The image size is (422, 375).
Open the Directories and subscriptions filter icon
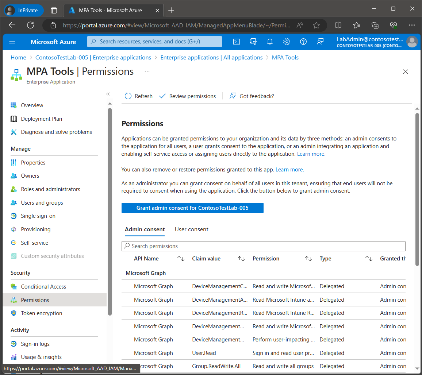(253, 42)
